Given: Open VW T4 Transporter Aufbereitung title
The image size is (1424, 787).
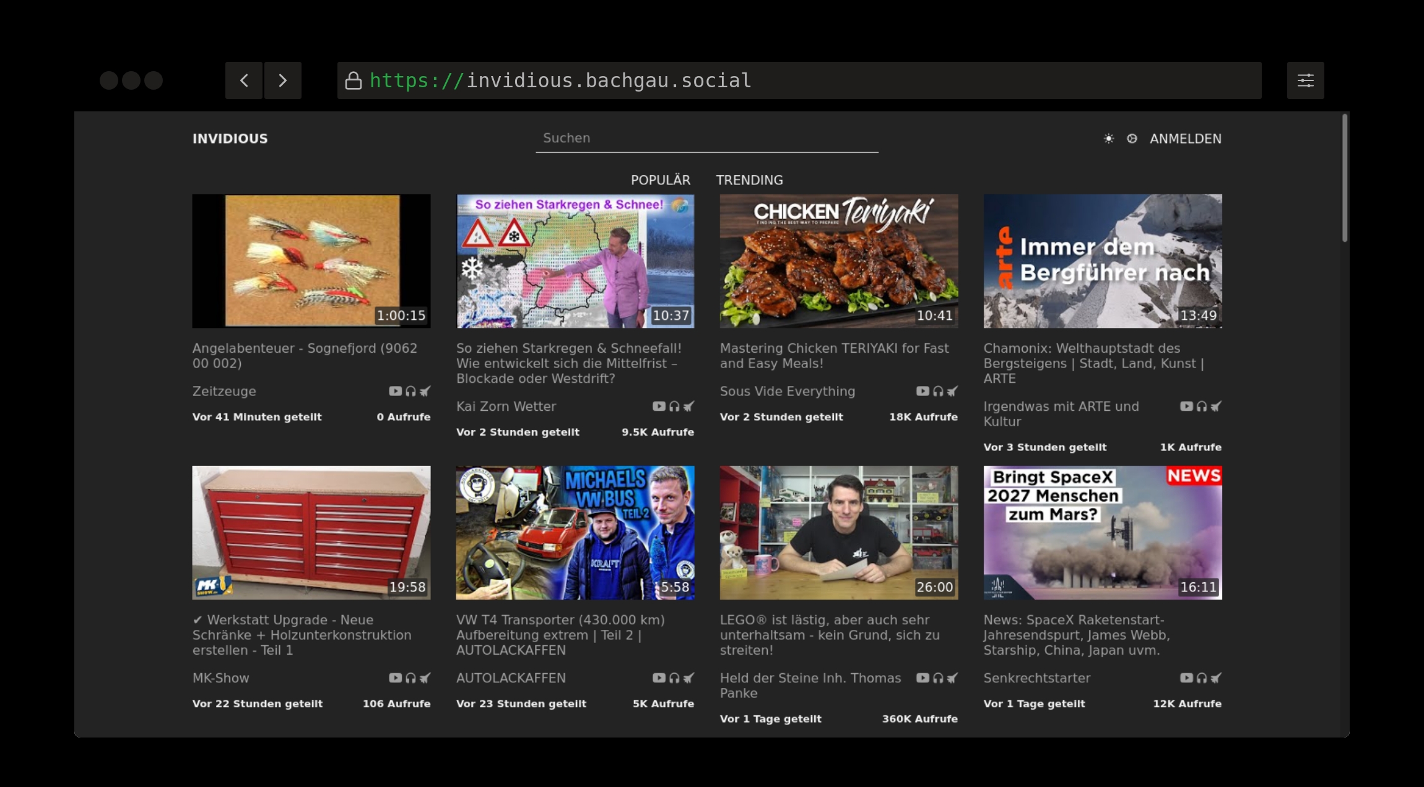Looking at the screenshot, I should click(x=560, y=635).
